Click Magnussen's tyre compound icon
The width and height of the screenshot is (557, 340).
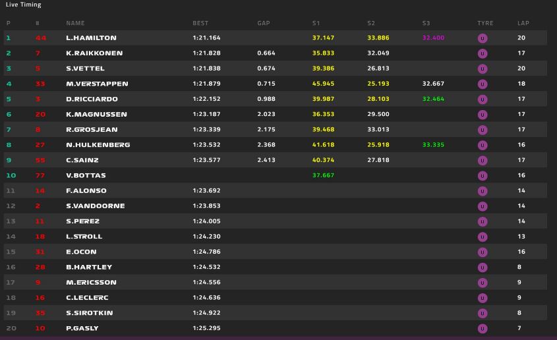(x=483, y=114)
